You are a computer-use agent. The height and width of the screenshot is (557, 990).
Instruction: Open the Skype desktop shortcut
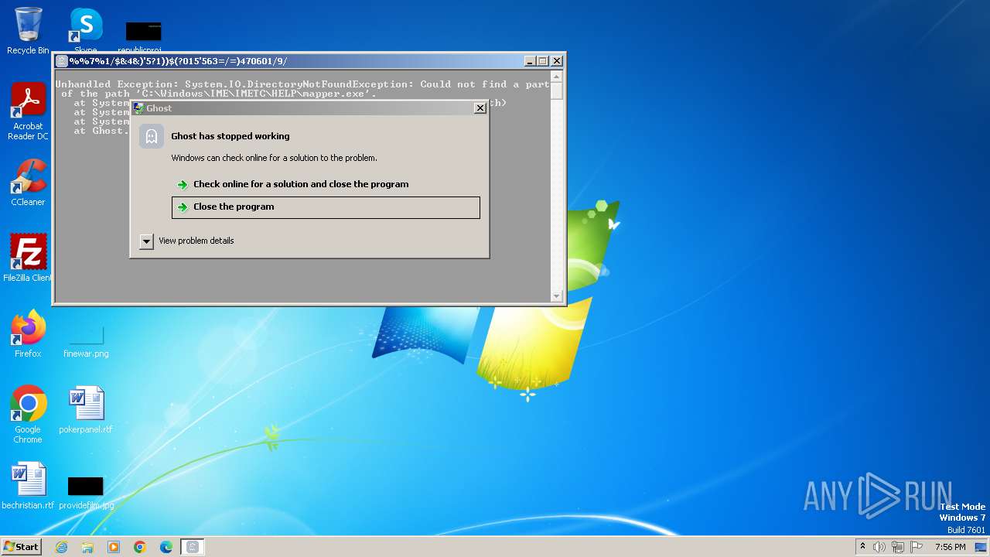coord(86,29)
